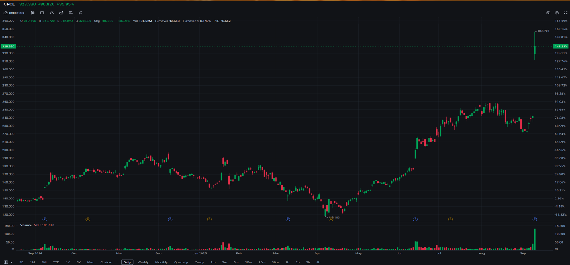Click the dividend D marker in April
Screen dimensions: 570x265
(331, 219)
